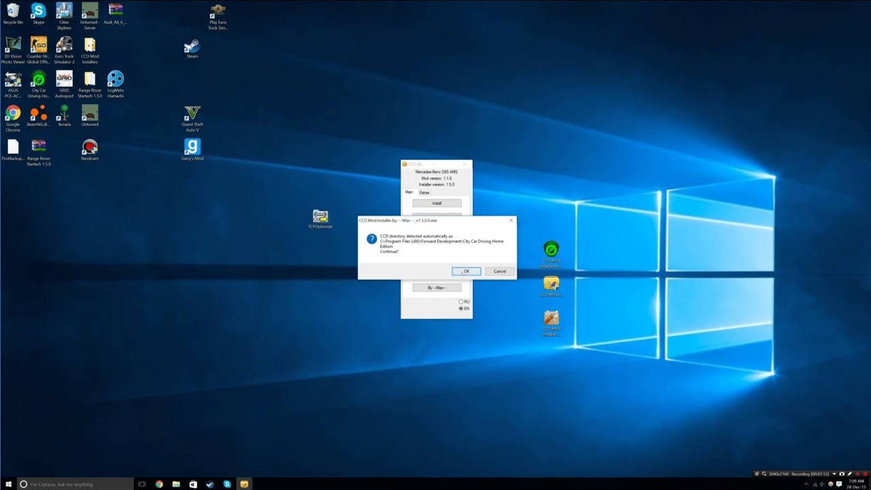The width and height of the screenshot is (871, 490).
Task: Select the Play Euro Truck Sim shortcut
Action: coord(218,16)
